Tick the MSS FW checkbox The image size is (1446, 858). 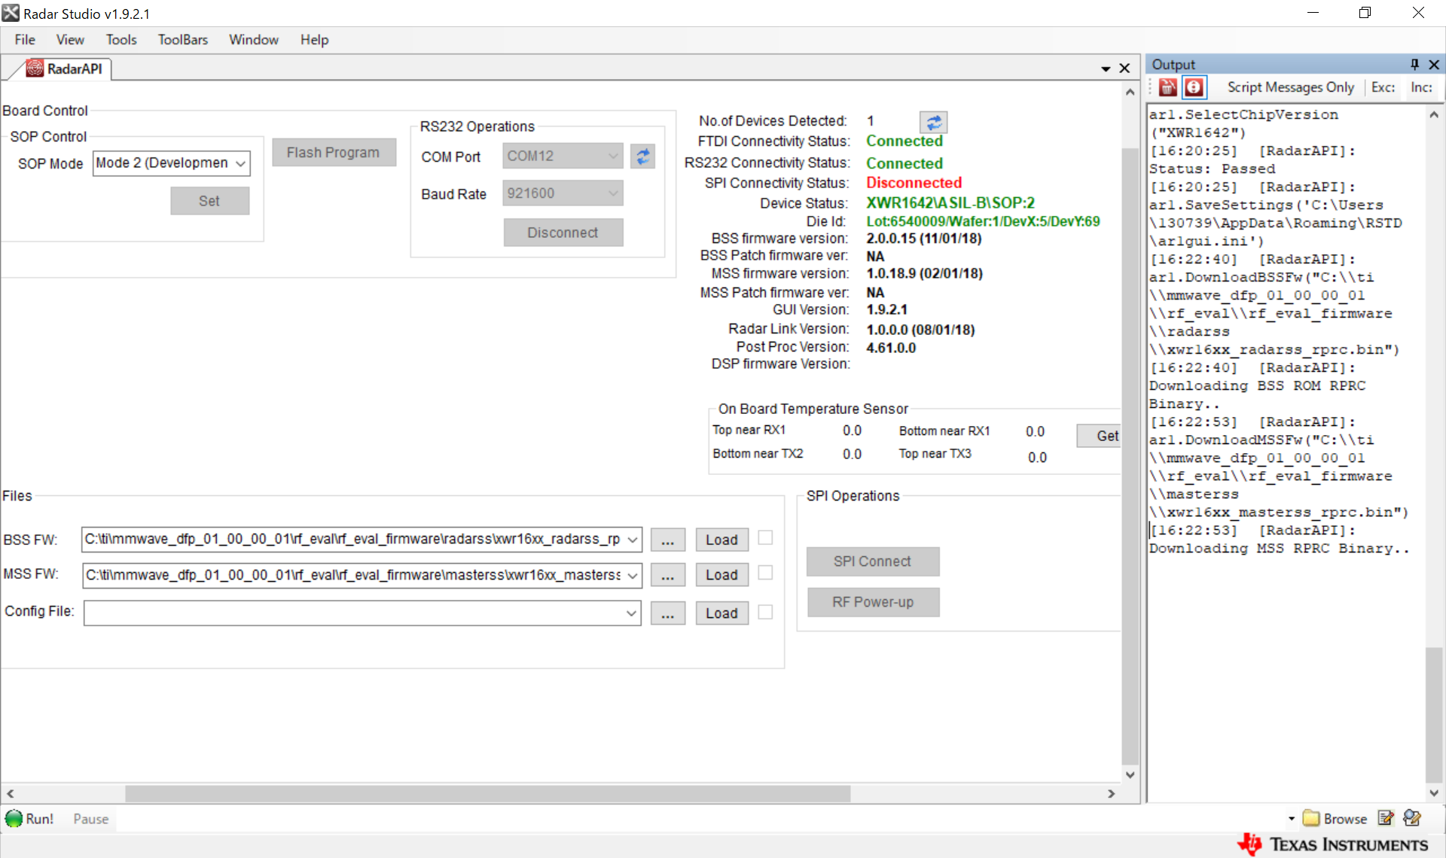point(765,574)
